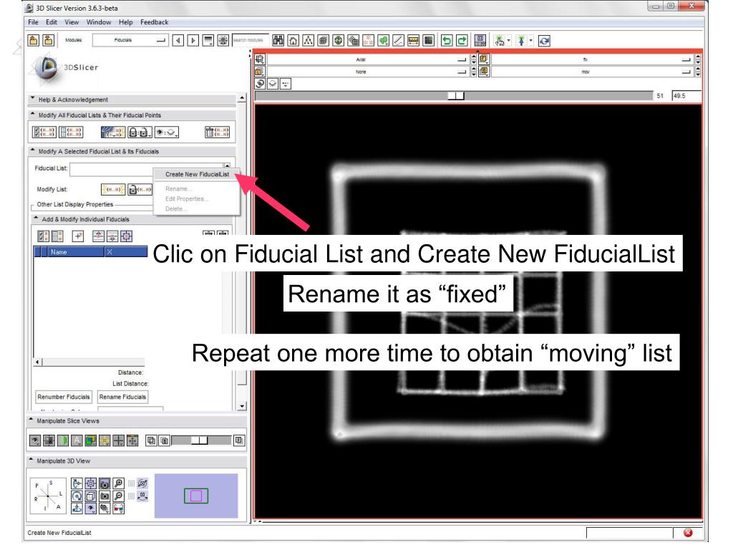Open the Edit menu
Screen dimensions: 733x550
[x=52, y=22]
